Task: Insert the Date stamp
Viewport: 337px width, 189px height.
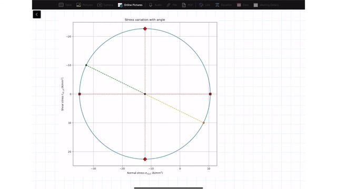Action: click(x=243, y=5)
